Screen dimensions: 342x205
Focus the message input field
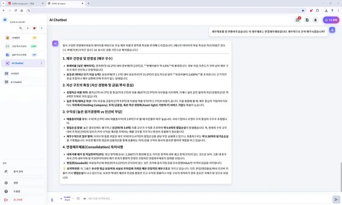[x=208, y=199]
